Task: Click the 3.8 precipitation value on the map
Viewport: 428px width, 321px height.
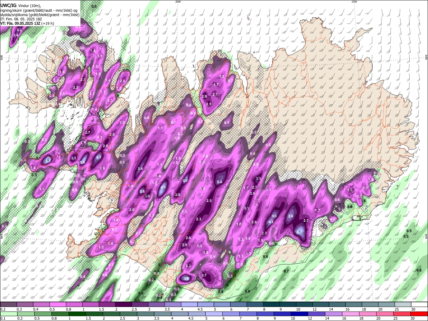Action: tap(142, 192)
